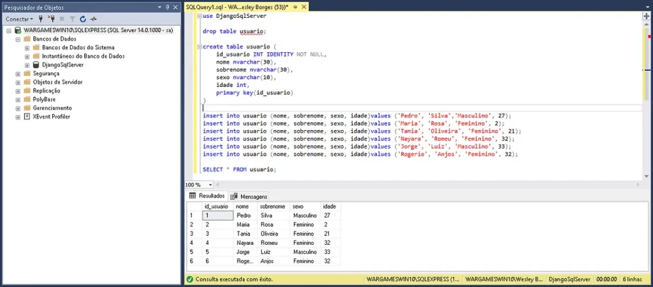The image size is (653, 287).
Task: Click the Connect Object Explorer plug icon
Action: [41, 18]
